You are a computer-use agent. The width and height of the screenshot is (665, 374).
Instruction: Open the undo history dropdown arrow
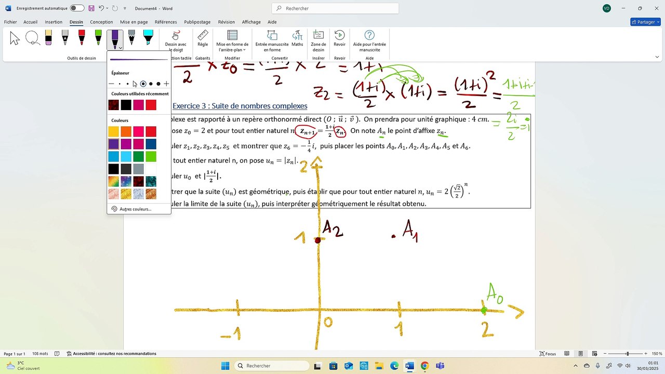pyautogui.click(x=107, y=8)
